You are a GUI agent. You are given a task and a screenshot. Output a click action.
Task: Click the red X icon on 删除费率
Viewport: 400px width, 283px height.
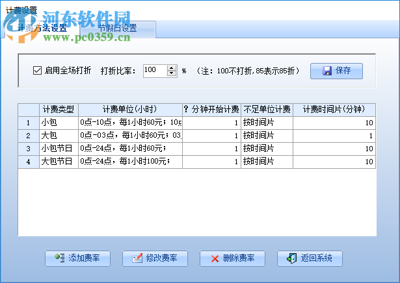tap(215, 259)
